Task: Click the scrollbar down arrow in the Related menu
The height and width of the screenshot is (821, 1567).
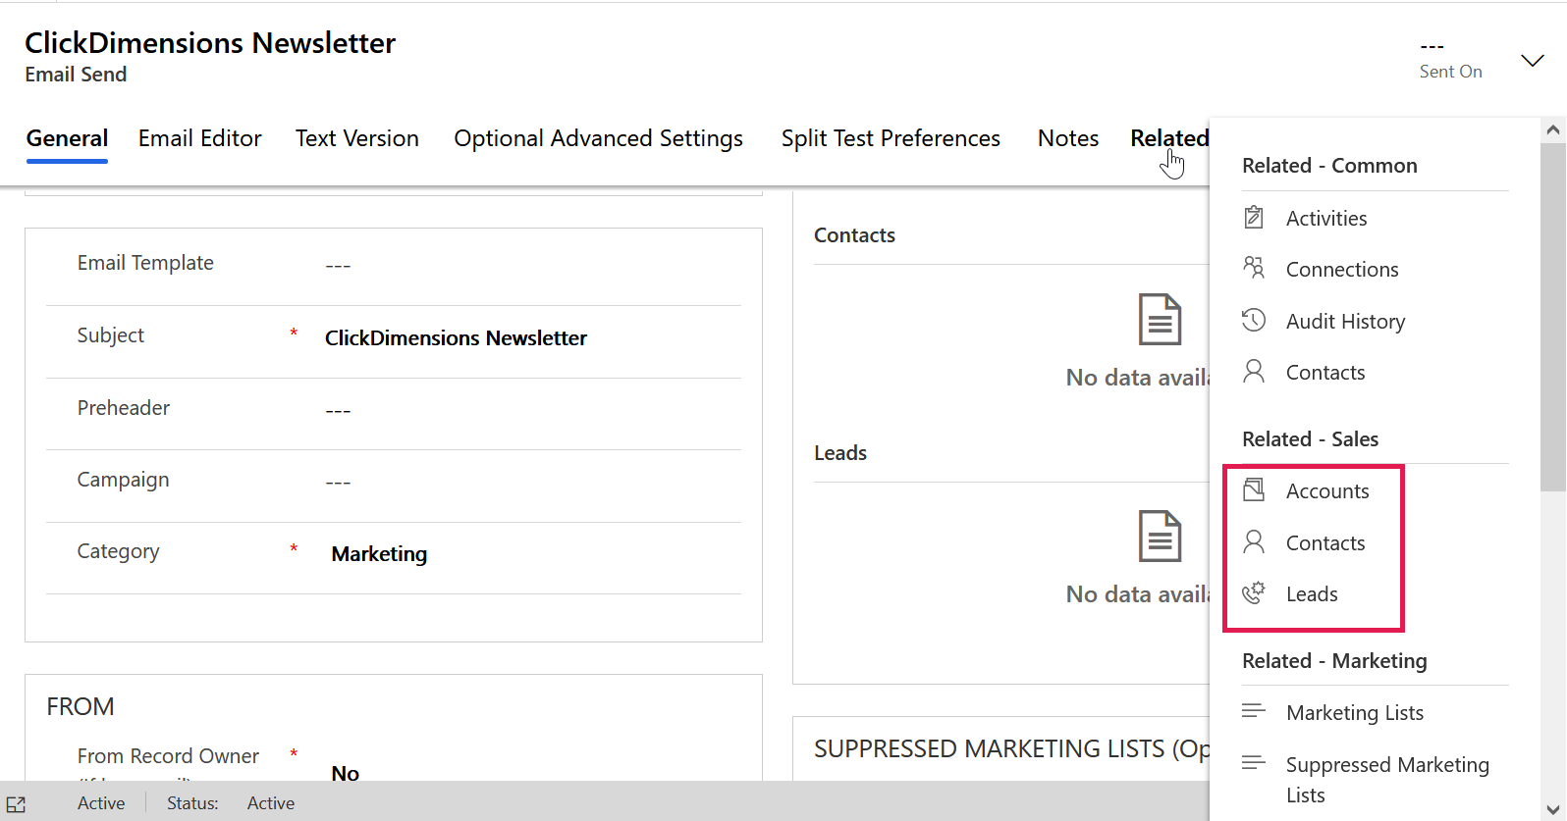Action: pos(1552,809)
